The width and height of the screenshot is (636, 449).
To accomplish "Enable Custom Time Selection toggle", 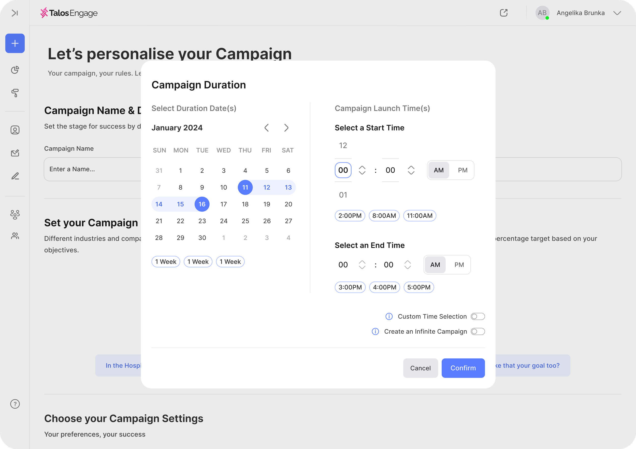I will coord(478,316).
